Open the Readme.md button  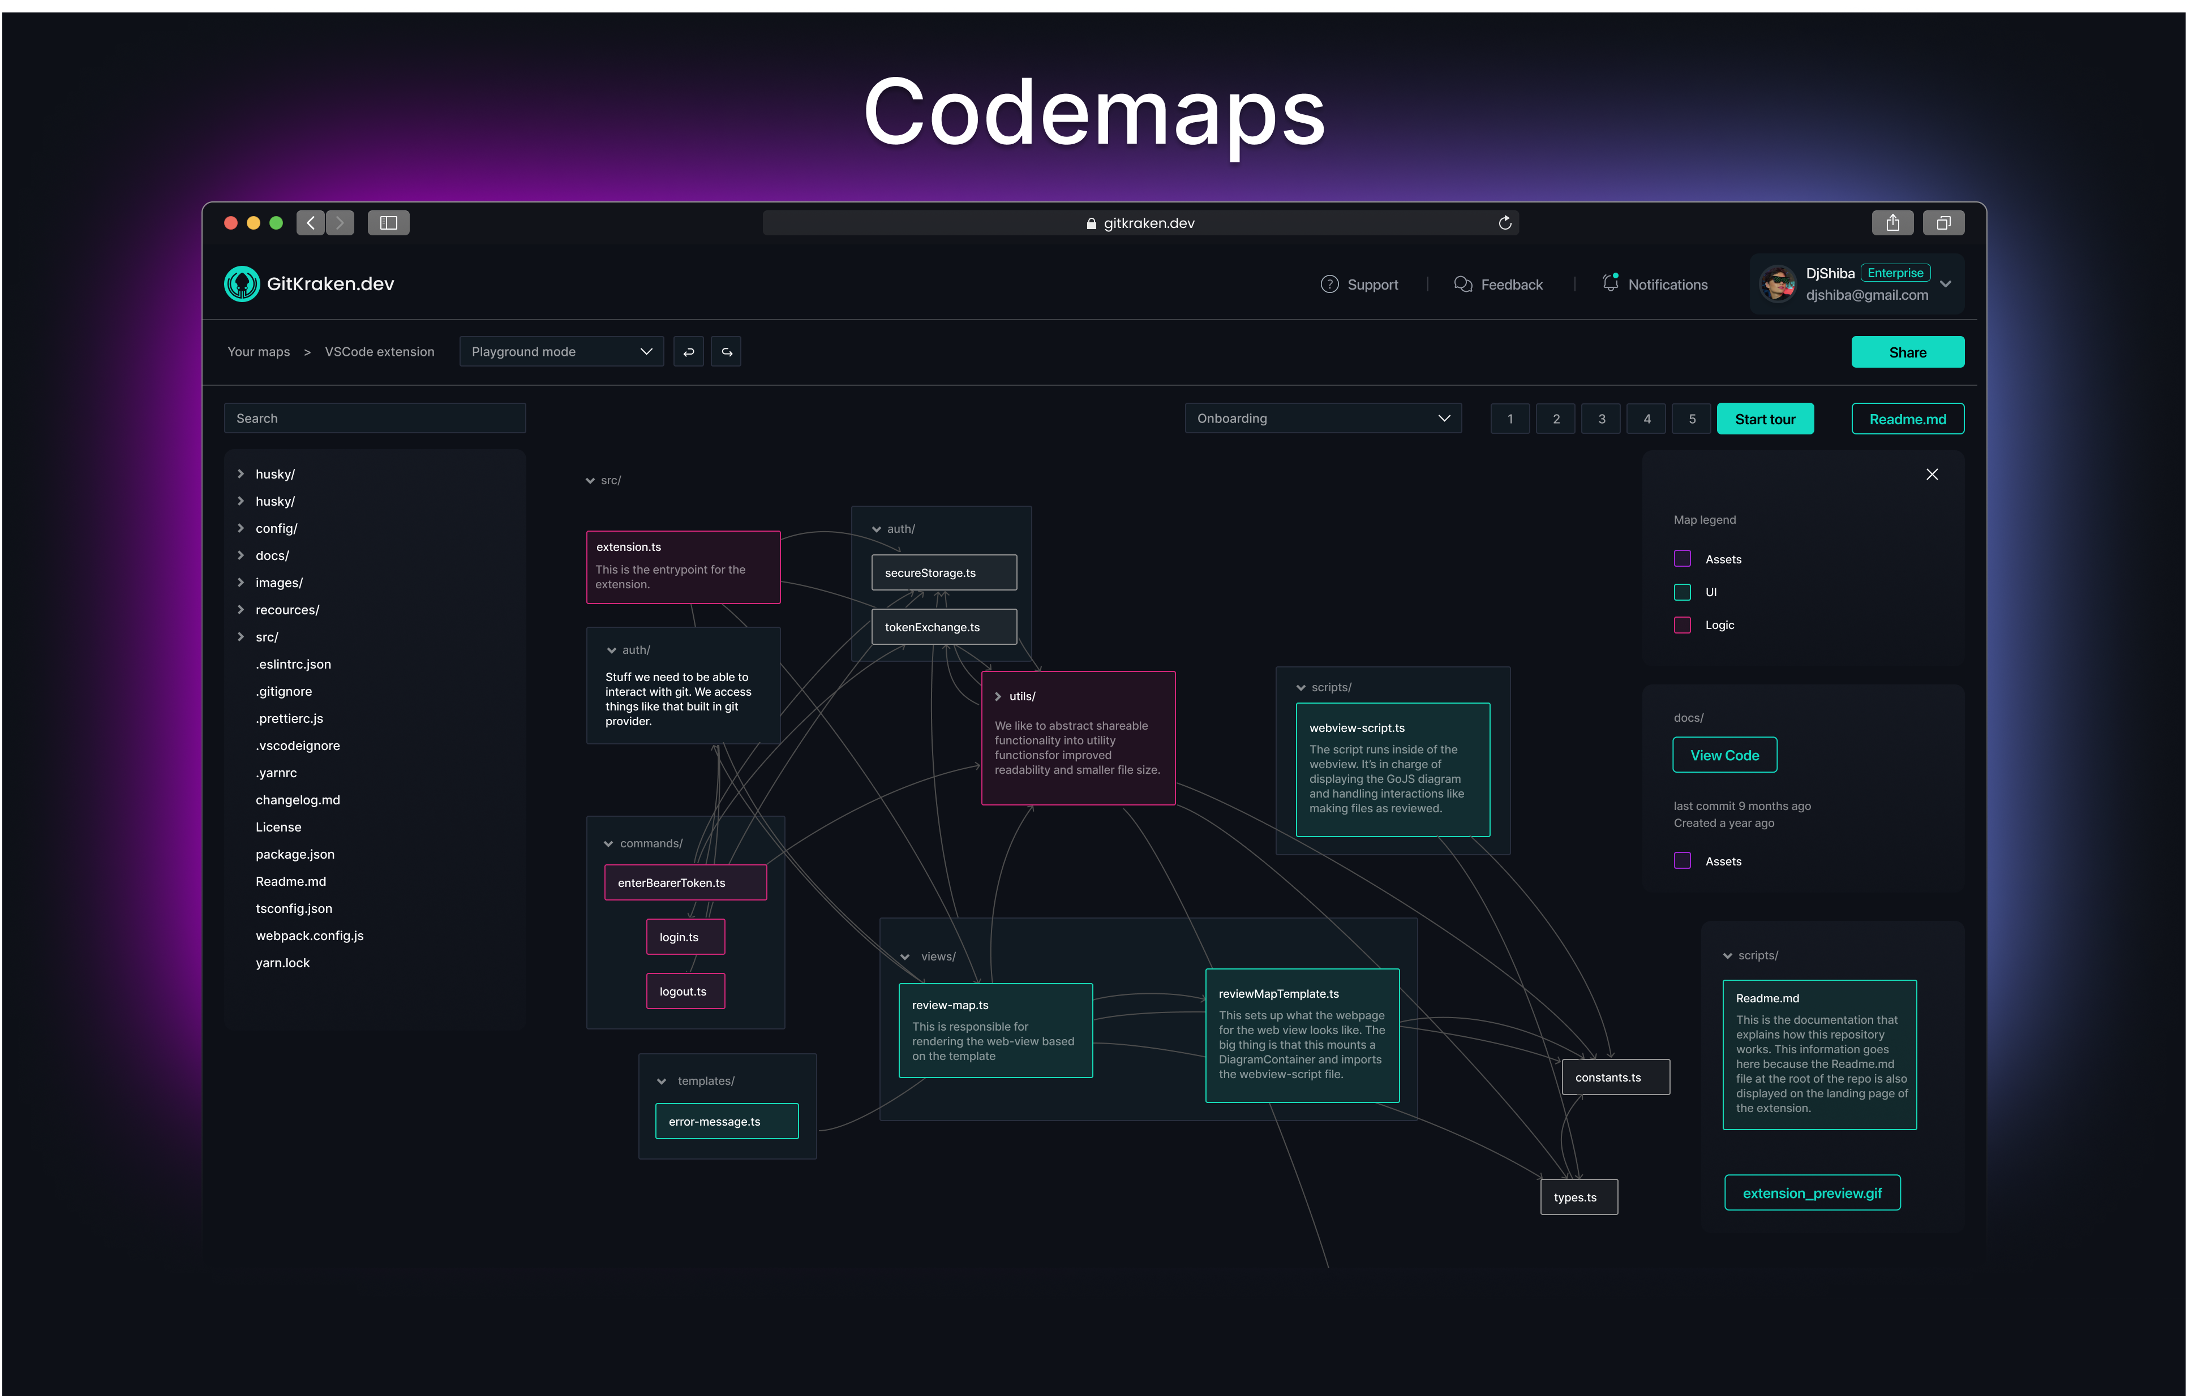coord(1907,419)
